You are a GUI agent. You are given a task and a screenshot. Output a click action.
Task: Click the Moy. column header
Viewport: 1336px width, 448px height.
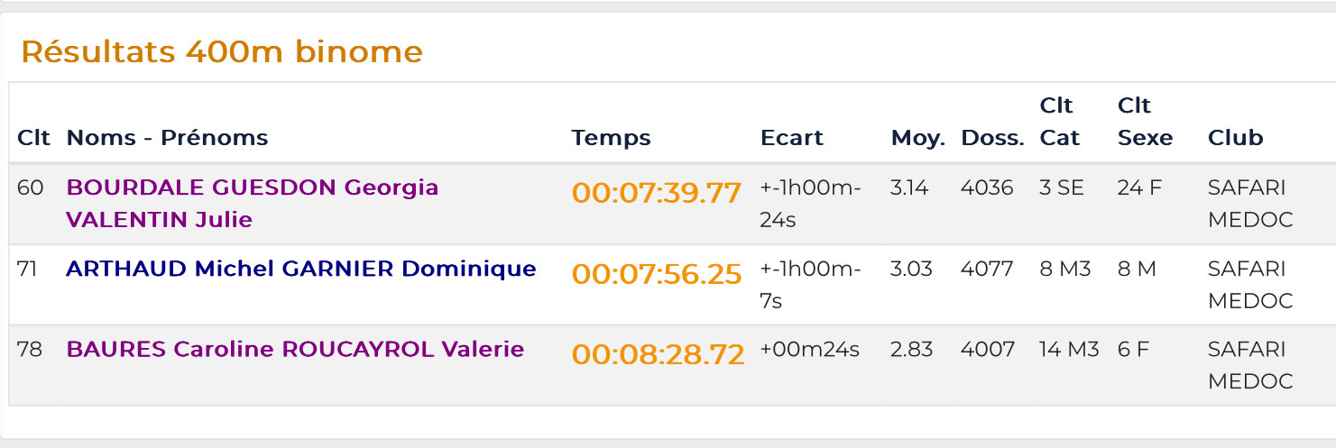(x=917, y=138)
